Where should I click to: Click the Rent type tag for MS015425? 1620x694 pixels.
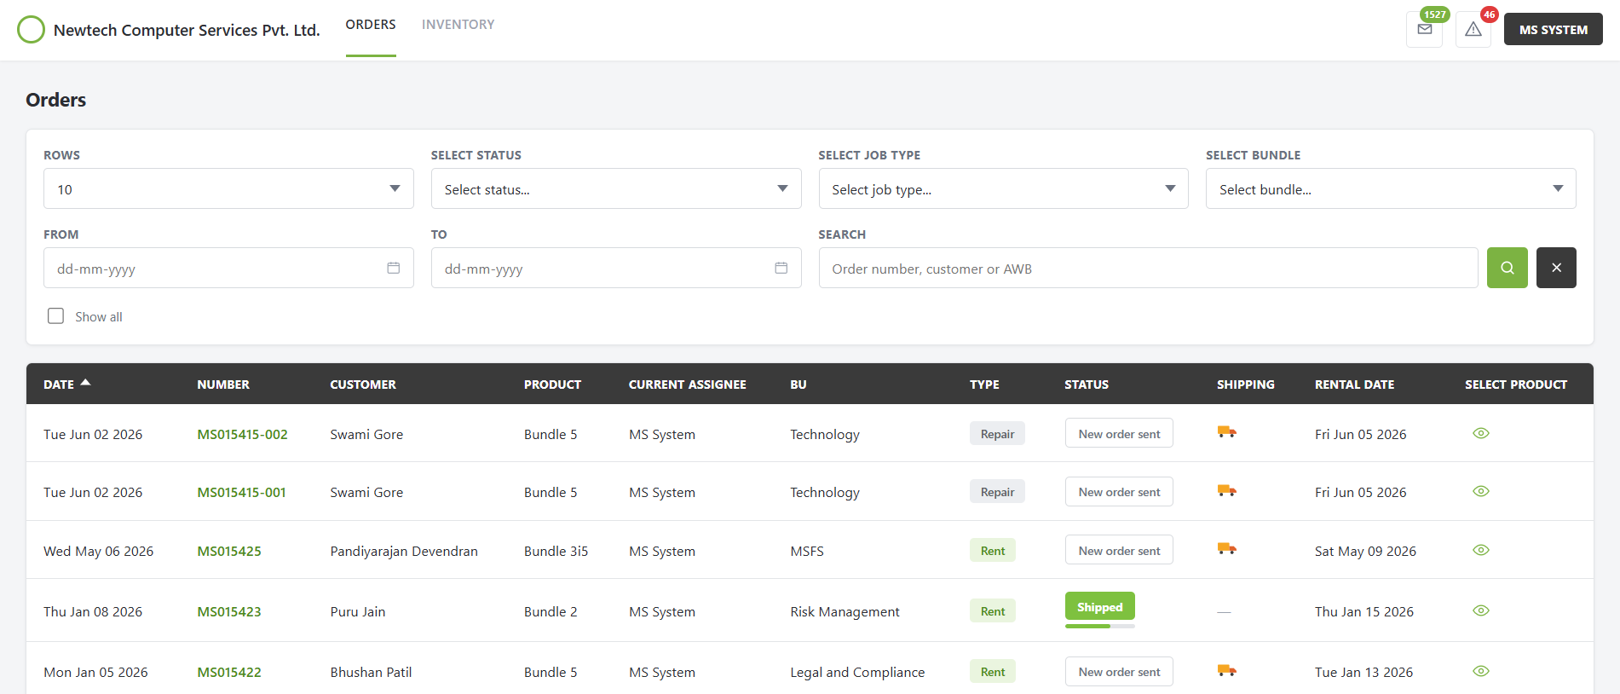click(992, 550)
